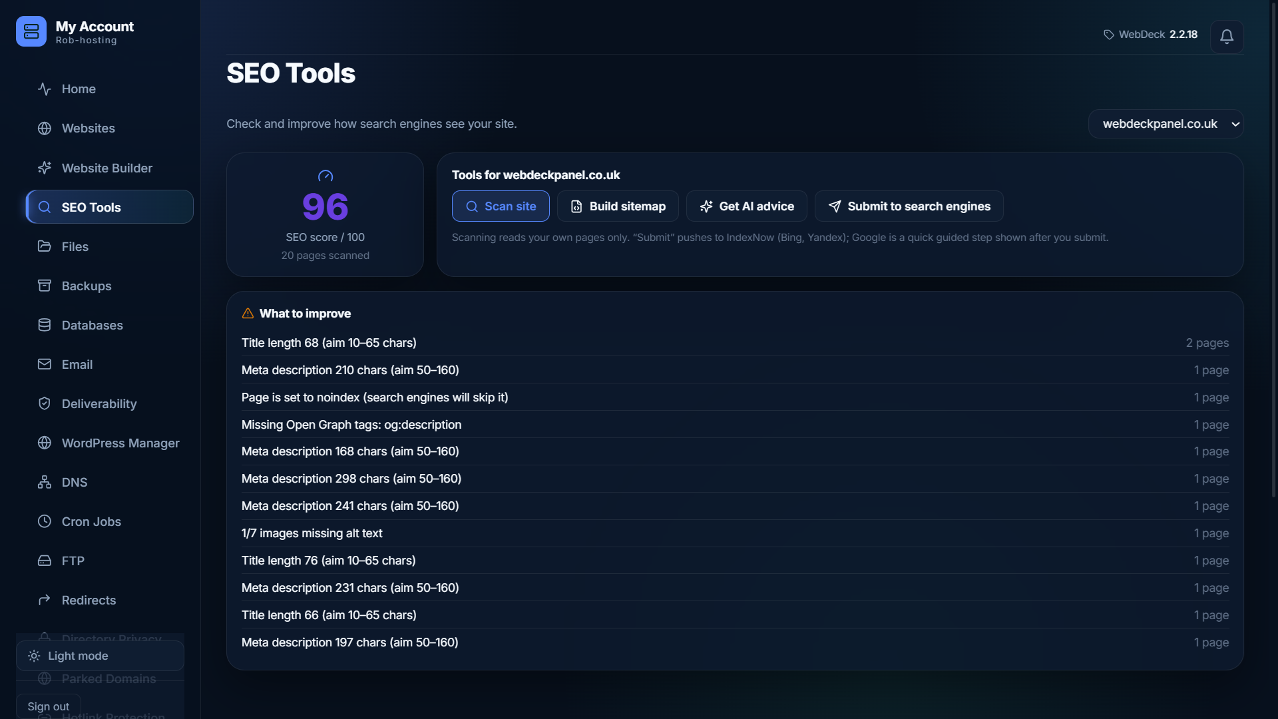Viewport: 1278px width, 719px height.
Task: Click the Files folder icon
Action: pyautogui.click(x=45, y=246)
